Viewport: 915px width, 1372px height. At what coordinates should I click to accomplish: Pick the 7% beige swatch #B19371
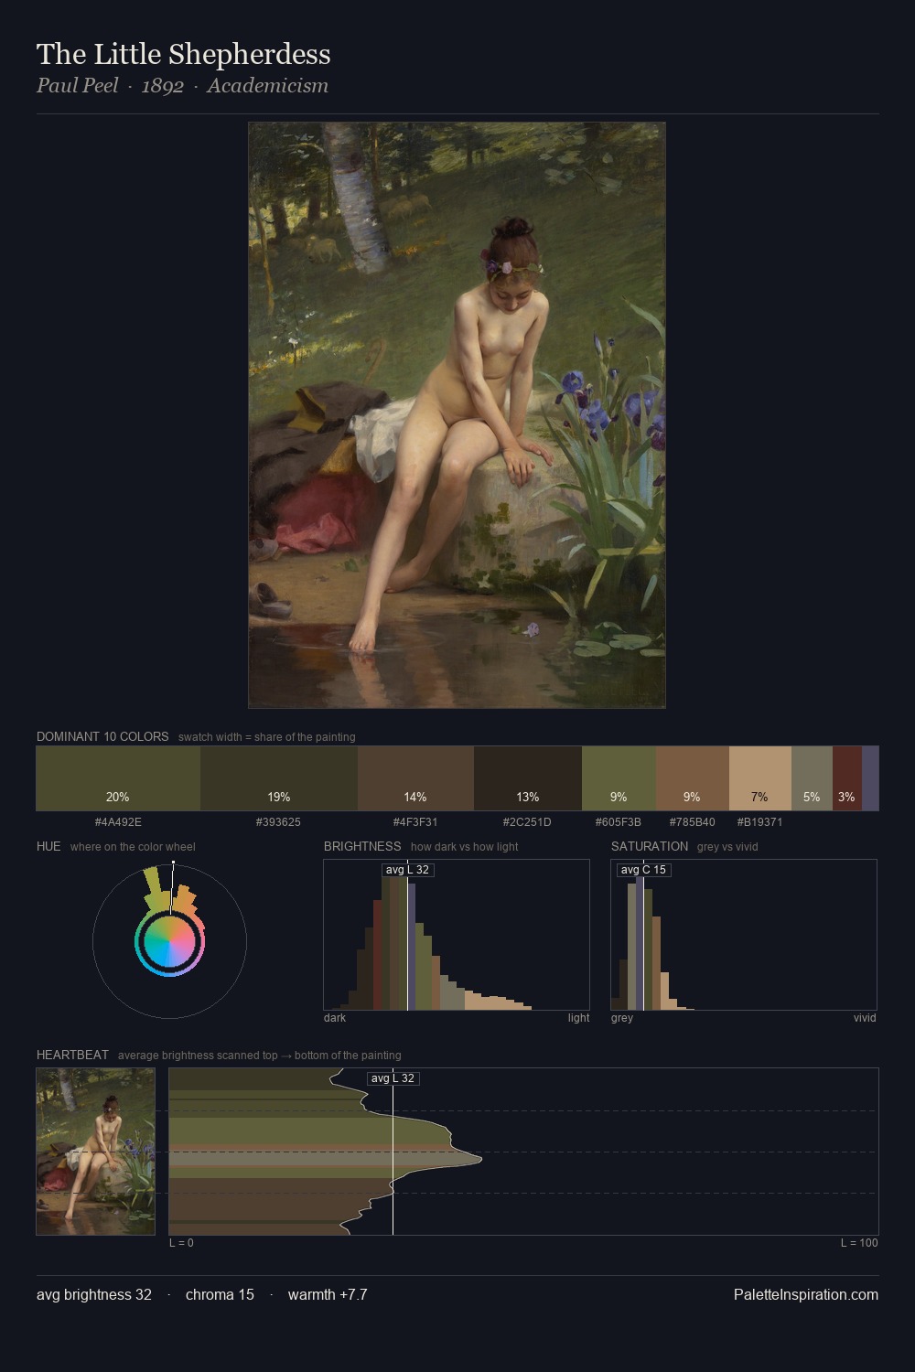[760, 778]
